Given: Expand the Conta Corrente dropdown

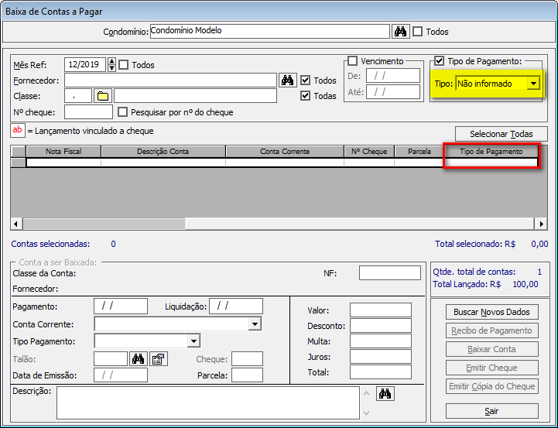Looking at the screenshot, I should click(x=254, y=324).
